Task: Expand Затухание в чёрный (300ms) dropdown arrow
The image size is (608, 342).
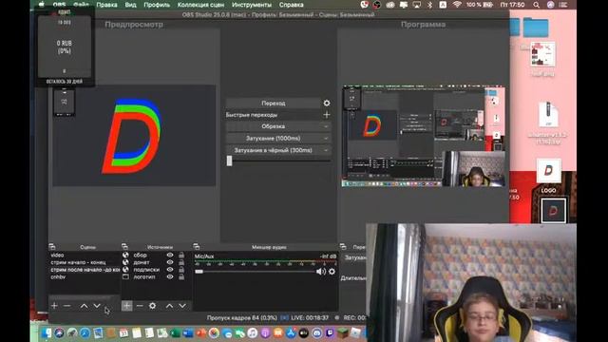Action: tap(326, 150)
